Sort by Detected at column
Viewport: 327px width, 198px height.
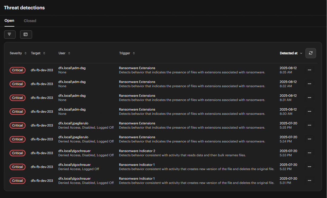pyautogui.click(x=291, y=53)
